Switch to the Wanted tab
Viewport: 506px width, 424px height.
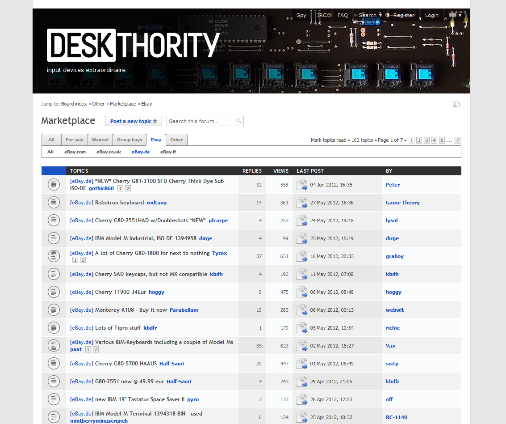pos(100,140)
